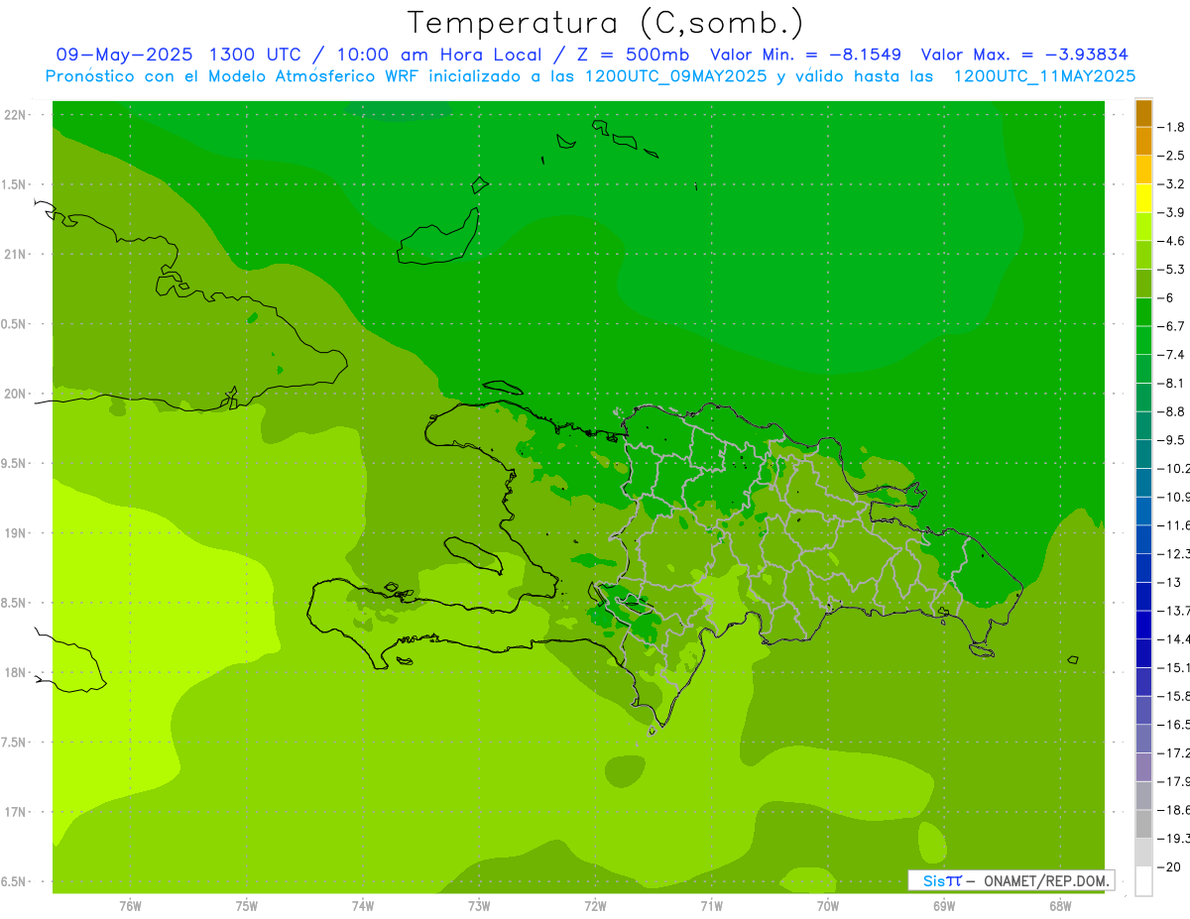Click the colorbar value "-3.2"
The image size is (1190, 919).
(1172, 184)
